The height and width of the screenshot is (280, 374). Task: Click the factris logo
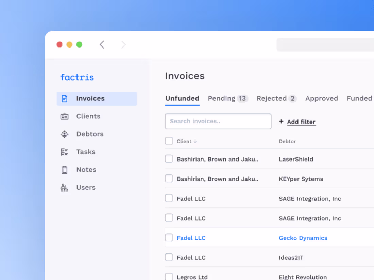(x=77, y=77)
